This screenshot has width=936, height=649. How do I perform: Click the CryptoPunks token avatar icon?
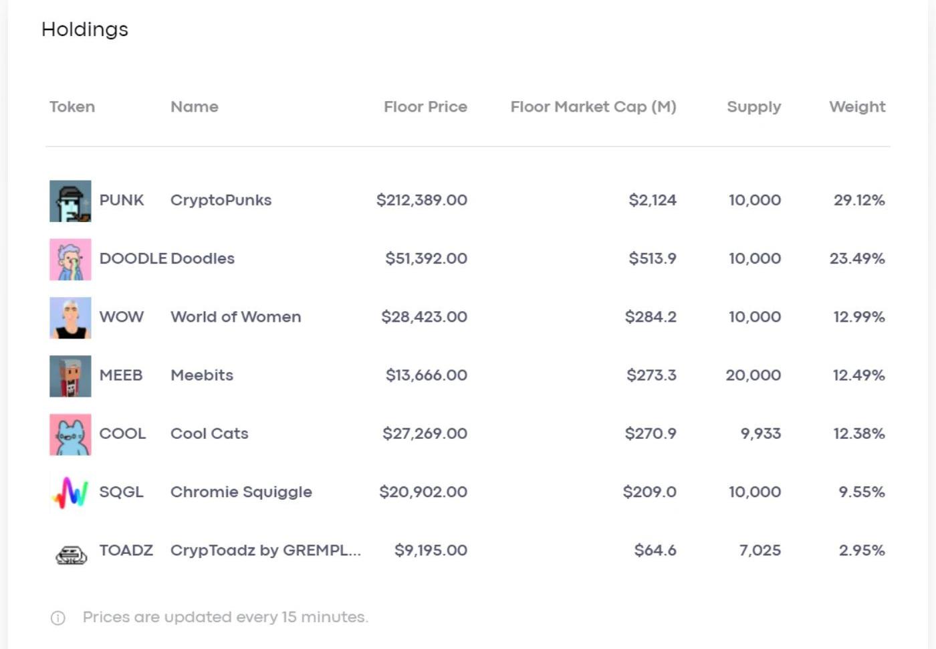[x=70, y=201]
